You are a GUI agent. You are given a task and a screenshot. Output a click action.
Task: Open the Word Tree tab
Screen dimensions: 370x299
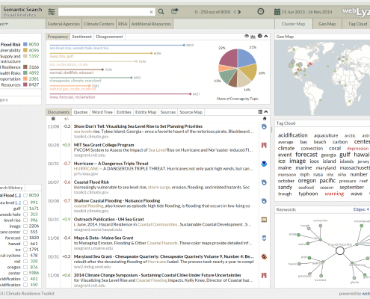(102, 112)
